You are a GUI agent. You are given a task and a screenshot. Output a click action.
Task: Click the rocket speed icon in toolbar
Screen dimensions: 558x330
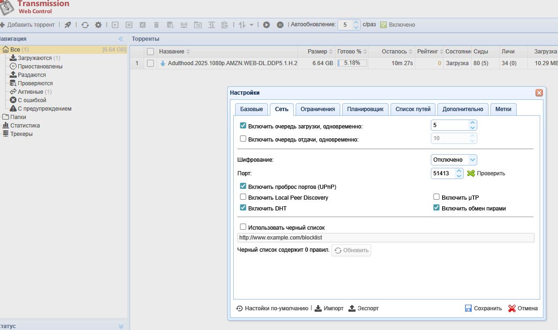coord(68,25)
